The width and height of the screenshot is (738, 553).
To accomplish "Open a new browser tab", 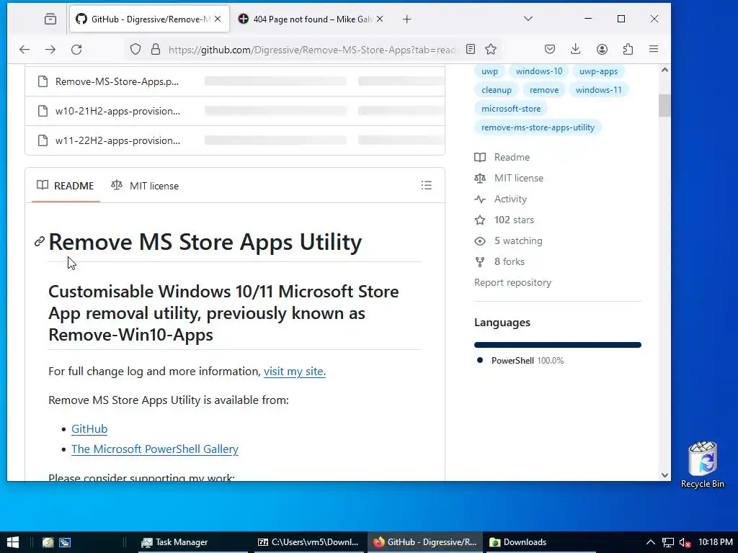I will [407, 19].
